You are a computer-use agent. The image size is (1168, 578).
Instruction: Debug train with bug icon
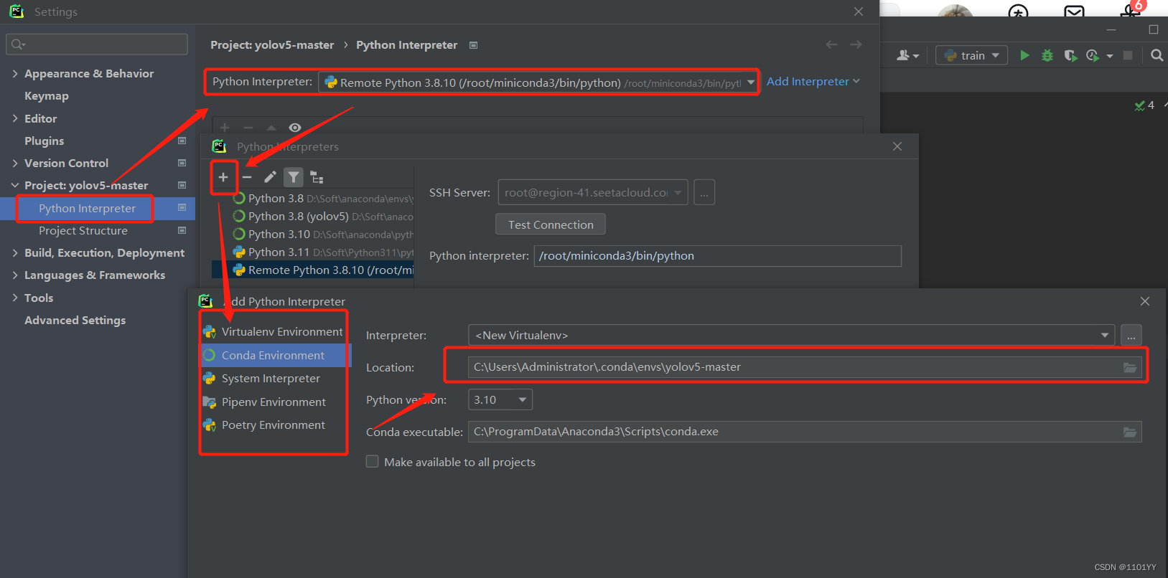pos(1047,55)
